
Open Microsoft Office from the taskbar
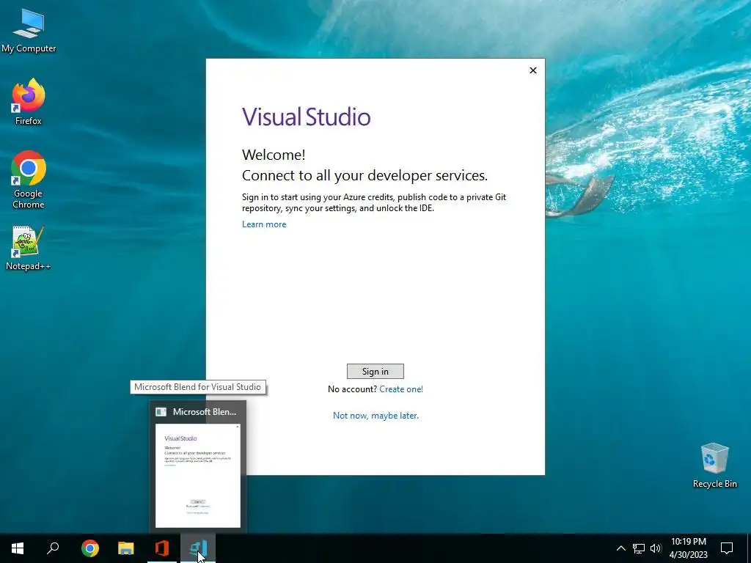click(162, 548)
